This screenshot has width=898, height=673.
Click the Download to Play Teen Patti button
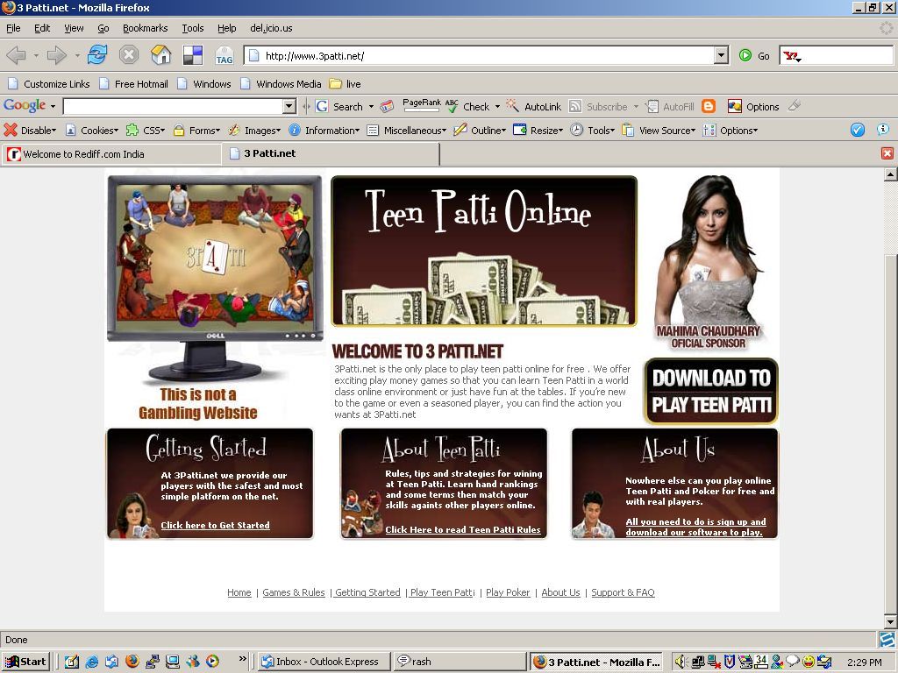point(711,392)
